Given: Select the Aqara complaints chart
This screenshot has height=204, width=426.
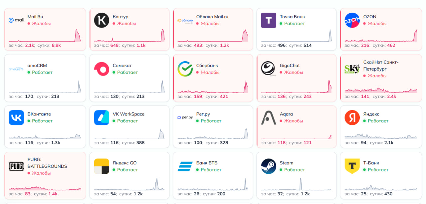Looking at the screenshot, I should click(296, 136).
